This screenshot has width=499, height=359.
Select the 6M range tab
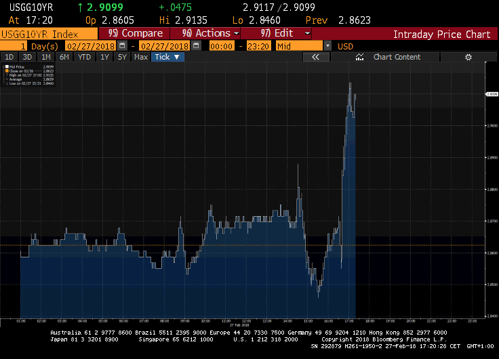pyautogui.click(x=64, y=57)
